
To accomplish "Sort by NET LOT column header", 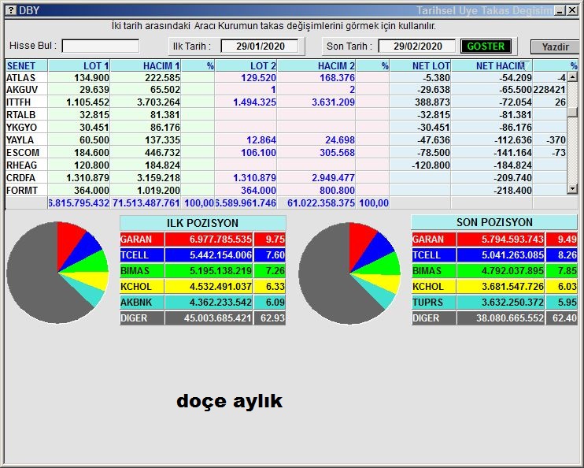I will [x=420, y=65].
